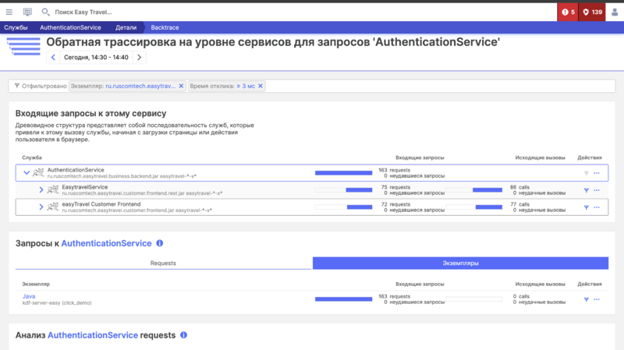Screen dimensions: 624x350
Task: Open the user profile menu
Action: click(615, 12)
